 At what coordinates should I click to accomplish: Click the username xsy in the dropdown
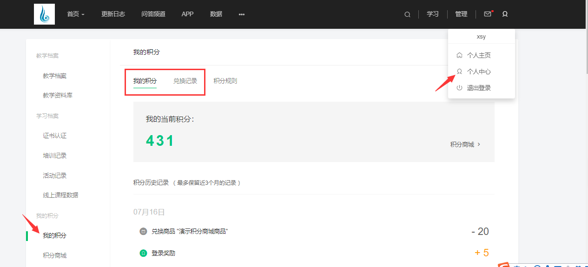[482, 37]
